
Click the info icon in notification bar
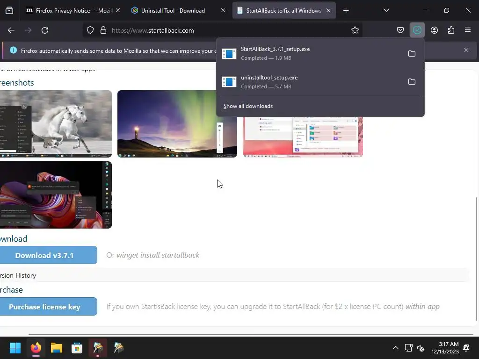coord(13,50)
